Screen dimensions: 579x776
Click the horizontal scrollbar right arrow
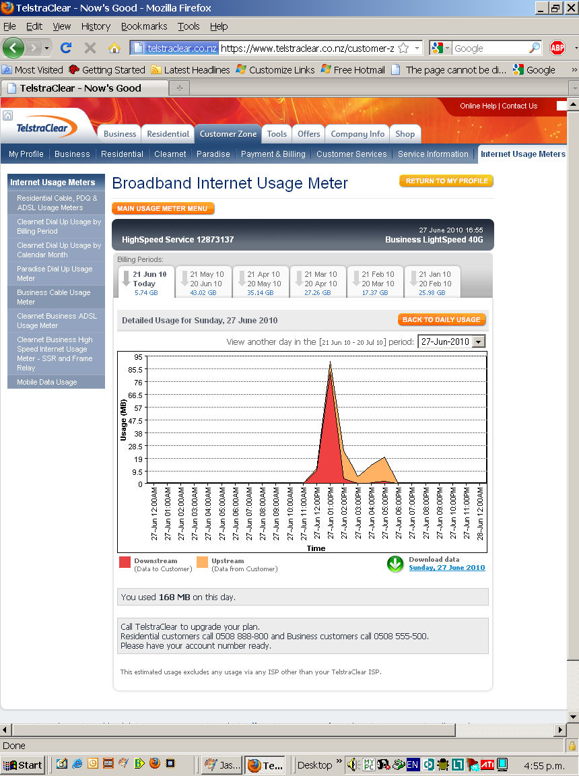tap(560, 730)
